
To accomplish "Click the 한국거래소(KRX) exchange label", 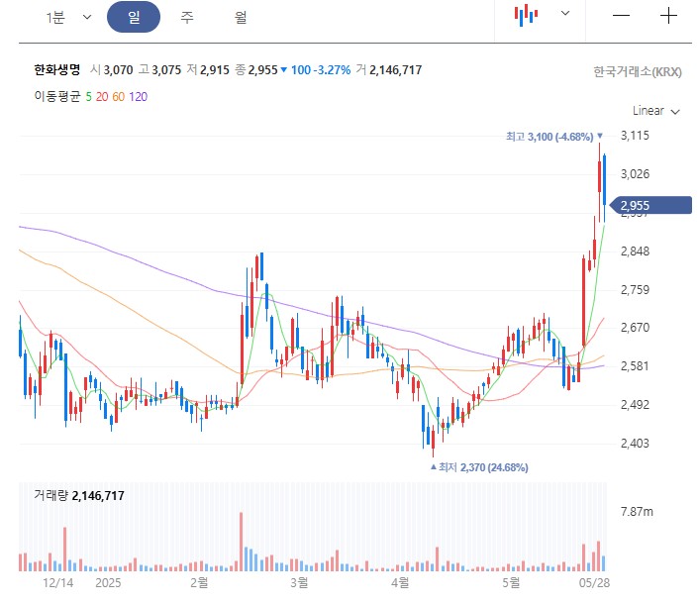I will [x=638, y=71].
